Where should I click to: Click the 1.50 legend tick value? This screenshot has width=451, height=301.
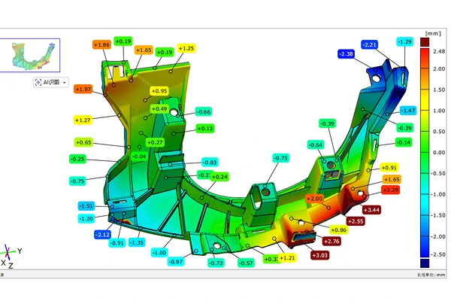[439, 90]
